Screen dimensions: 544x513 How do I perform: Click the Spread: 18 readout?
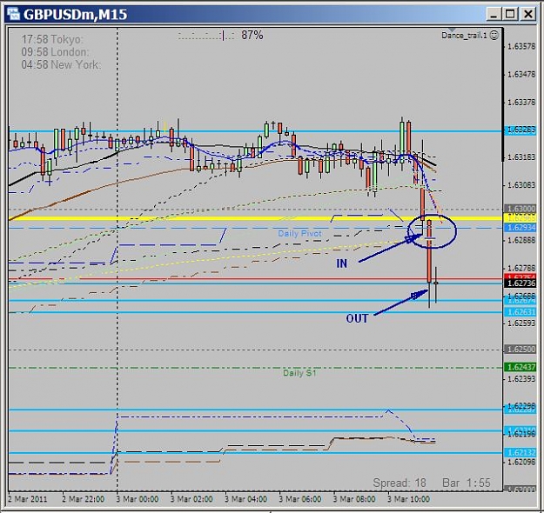(x=400, y=483)
